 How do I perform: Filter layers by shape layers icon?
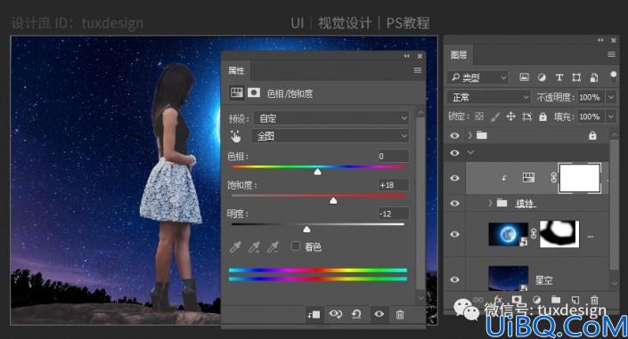point(576,77)
